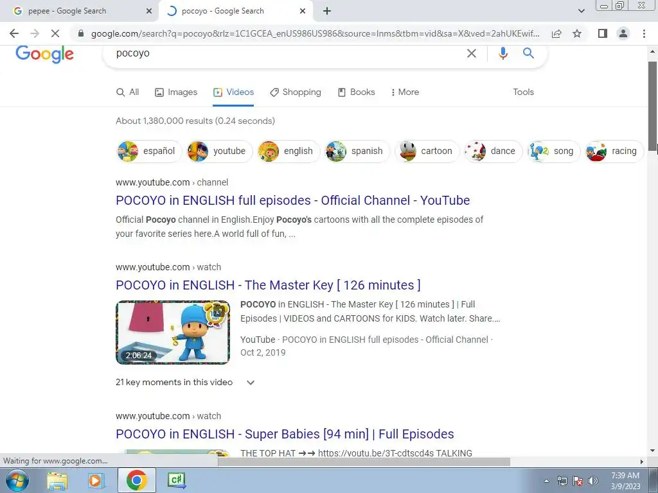Click the share page icon
The width and height of the screenshot is (658, 493).
tap(556, 33)
